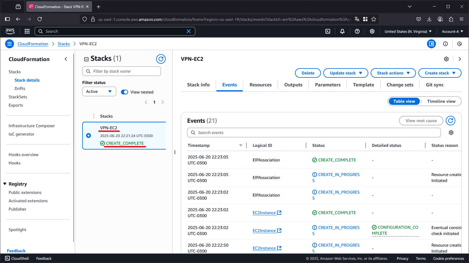Refresh the Stacks list
469x263 pixels.
click(x=161, y=59)
